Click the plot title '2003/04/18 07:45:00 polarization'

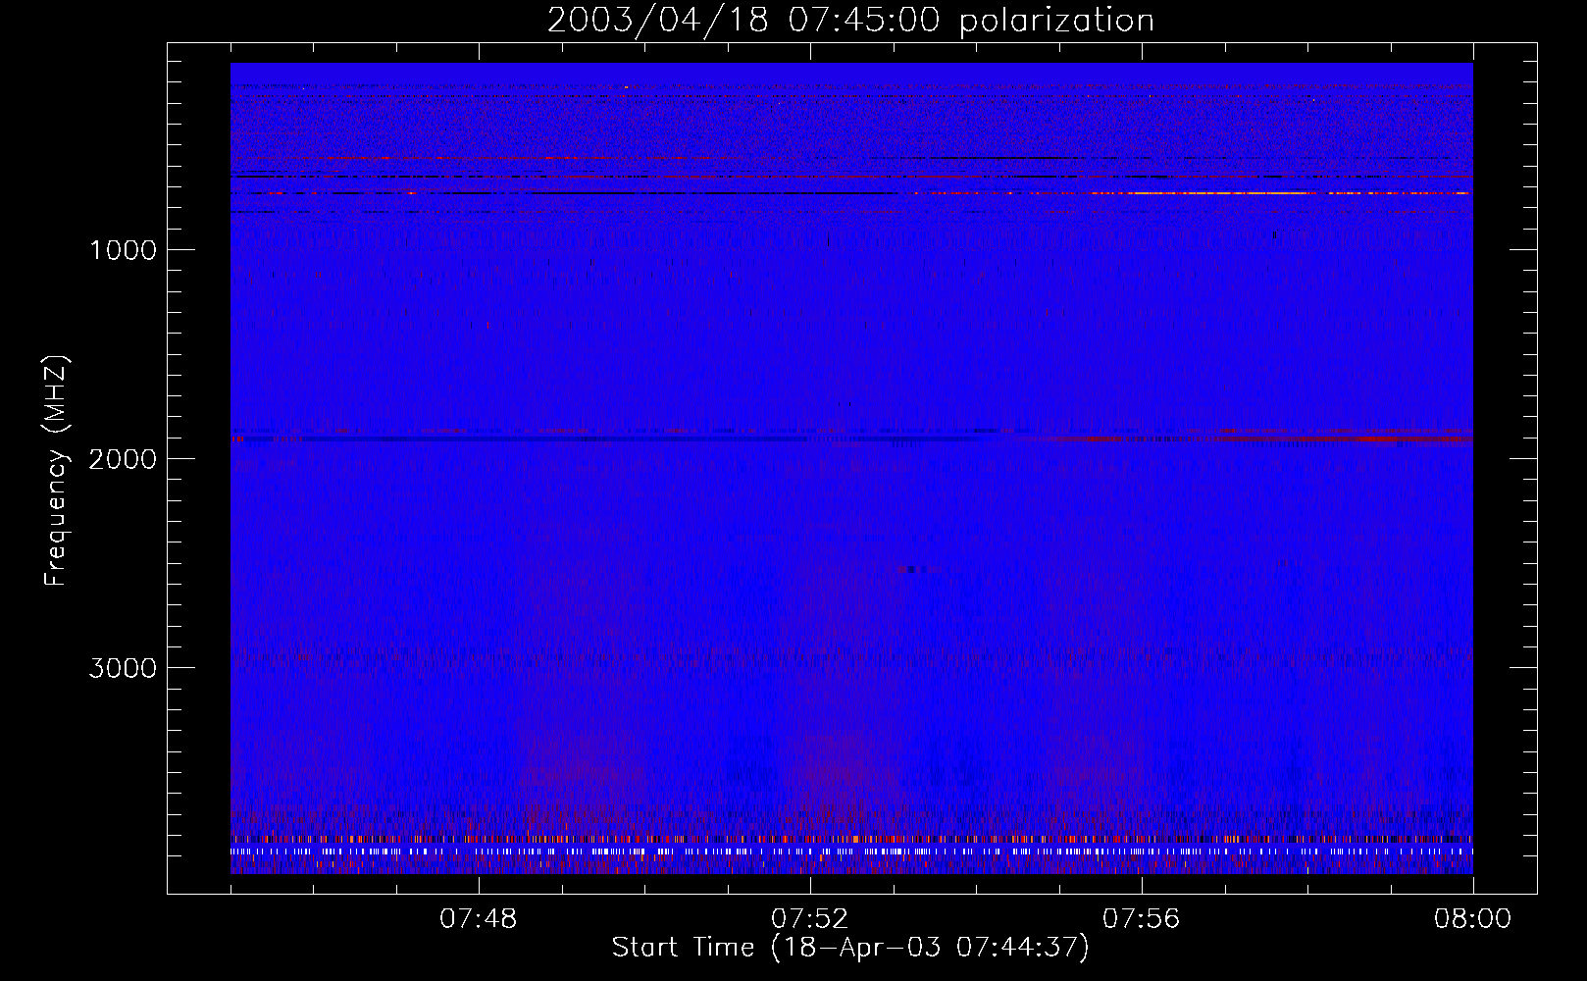click(x=850, y=20)
